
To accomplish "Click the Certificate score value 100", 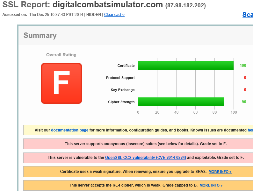I will tap(243, 66).
